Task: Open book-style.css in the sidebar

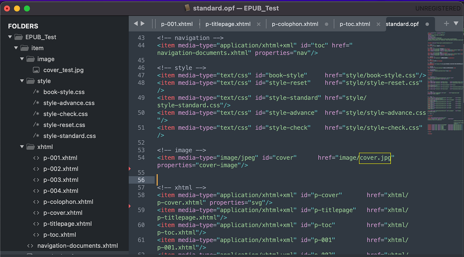Action: pyautogui.click(x=64, y=92)
